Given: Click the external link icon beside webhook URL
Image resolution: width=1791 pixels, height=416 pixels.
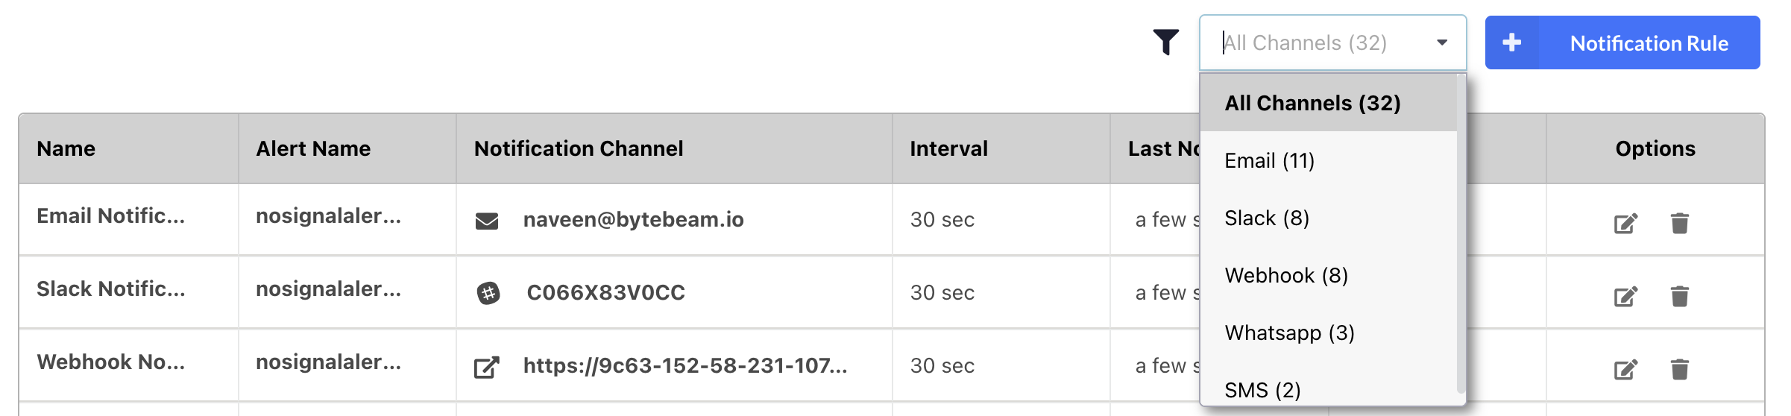Looking at the screenshot, I should click(487, 367).
